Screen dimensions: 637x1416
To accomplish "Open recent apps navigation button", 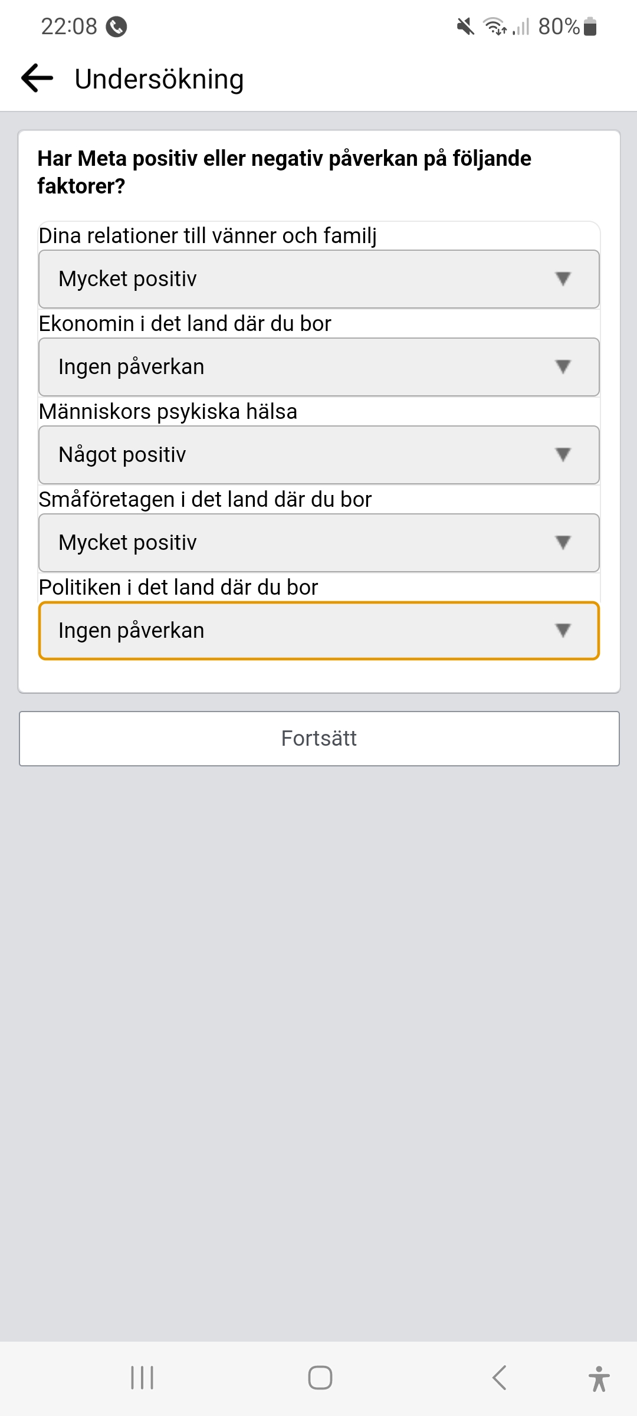I will 142,1378.
